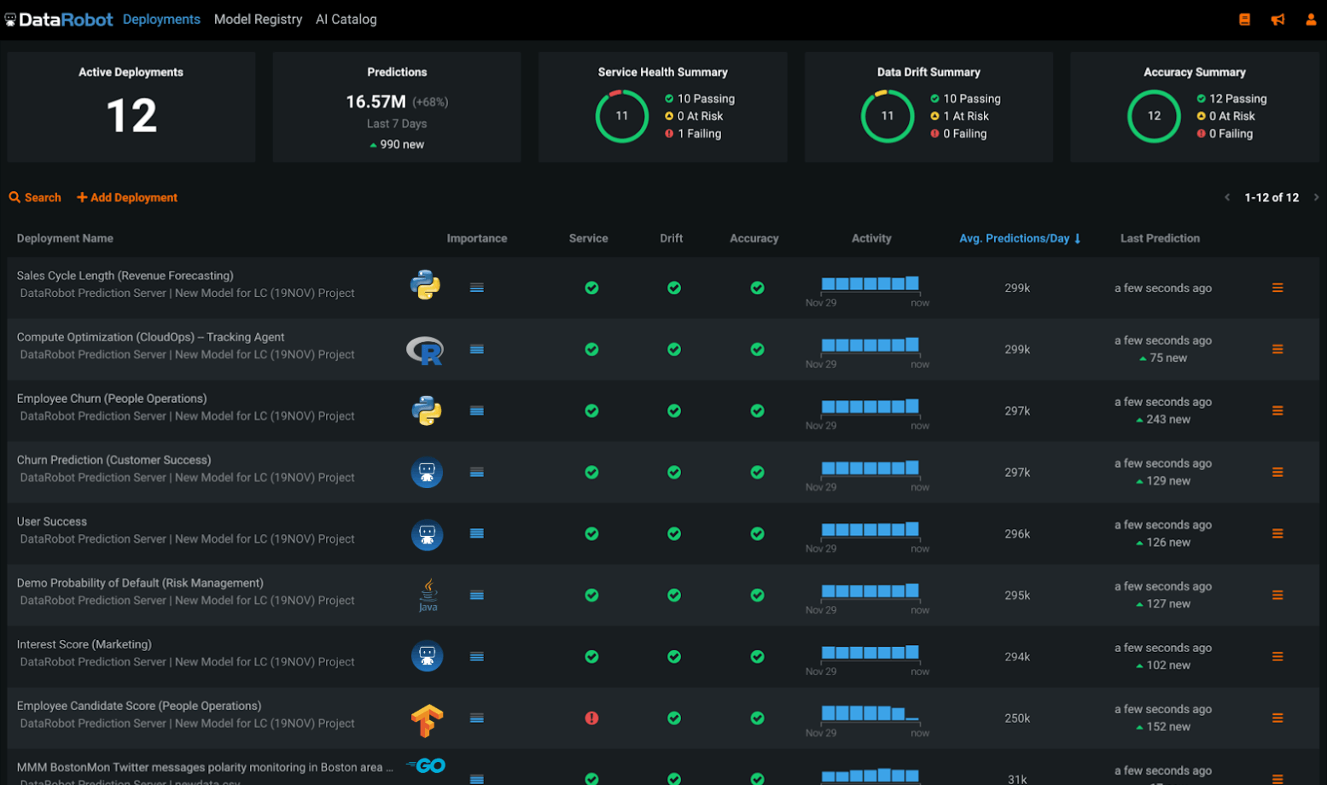The height and width of the screenshot is (785, 1327).
Task: Open the Model Registry tab
Action: (258, 19)
